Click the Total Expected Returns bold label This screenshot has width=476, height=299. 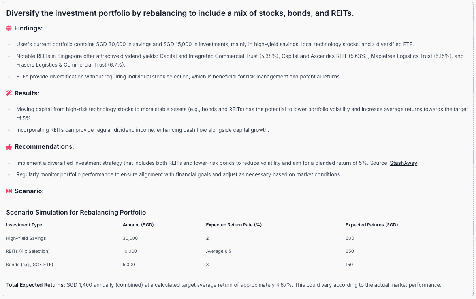click(35, 285)
